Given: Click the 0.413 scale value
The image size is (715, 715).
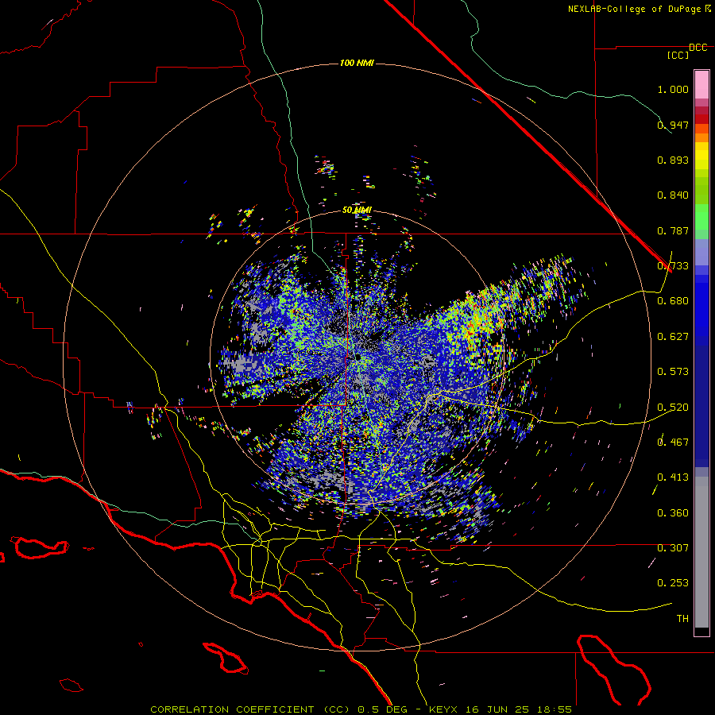Looking at the screenshot, I should (673, 477).
